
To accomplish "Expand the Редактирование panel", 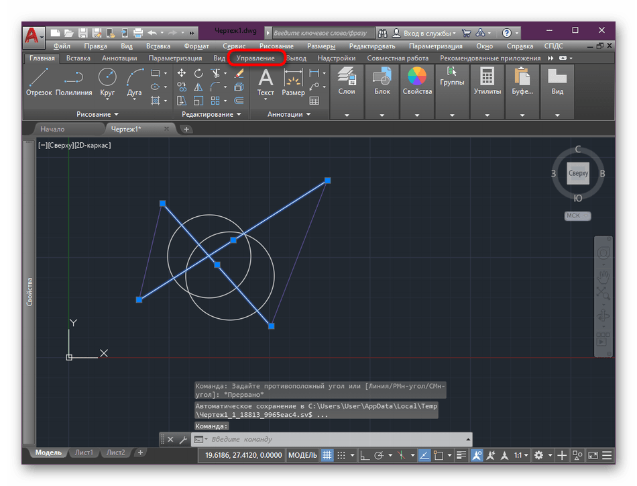I will [x=211, y=114].
